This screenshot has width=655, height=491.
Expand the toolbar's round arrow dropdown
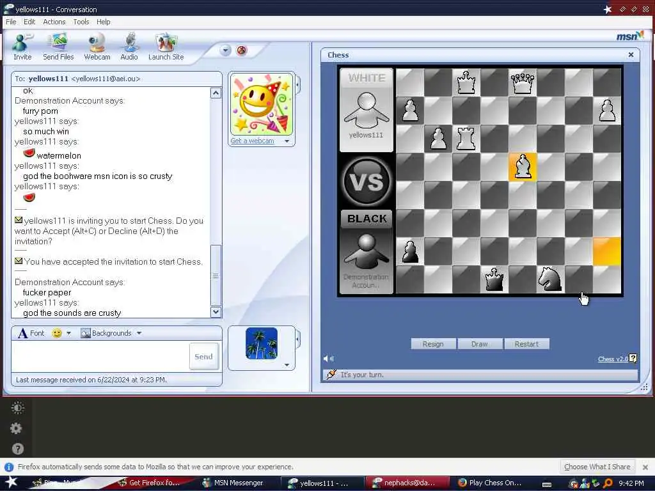pyautogui.click(x=225, y=51)
